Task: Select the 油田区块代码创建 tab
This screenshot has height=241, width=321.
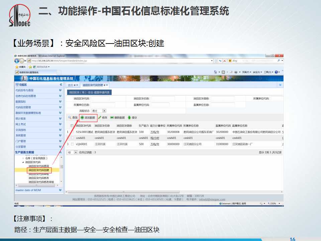Action: (x=95, y=85)
